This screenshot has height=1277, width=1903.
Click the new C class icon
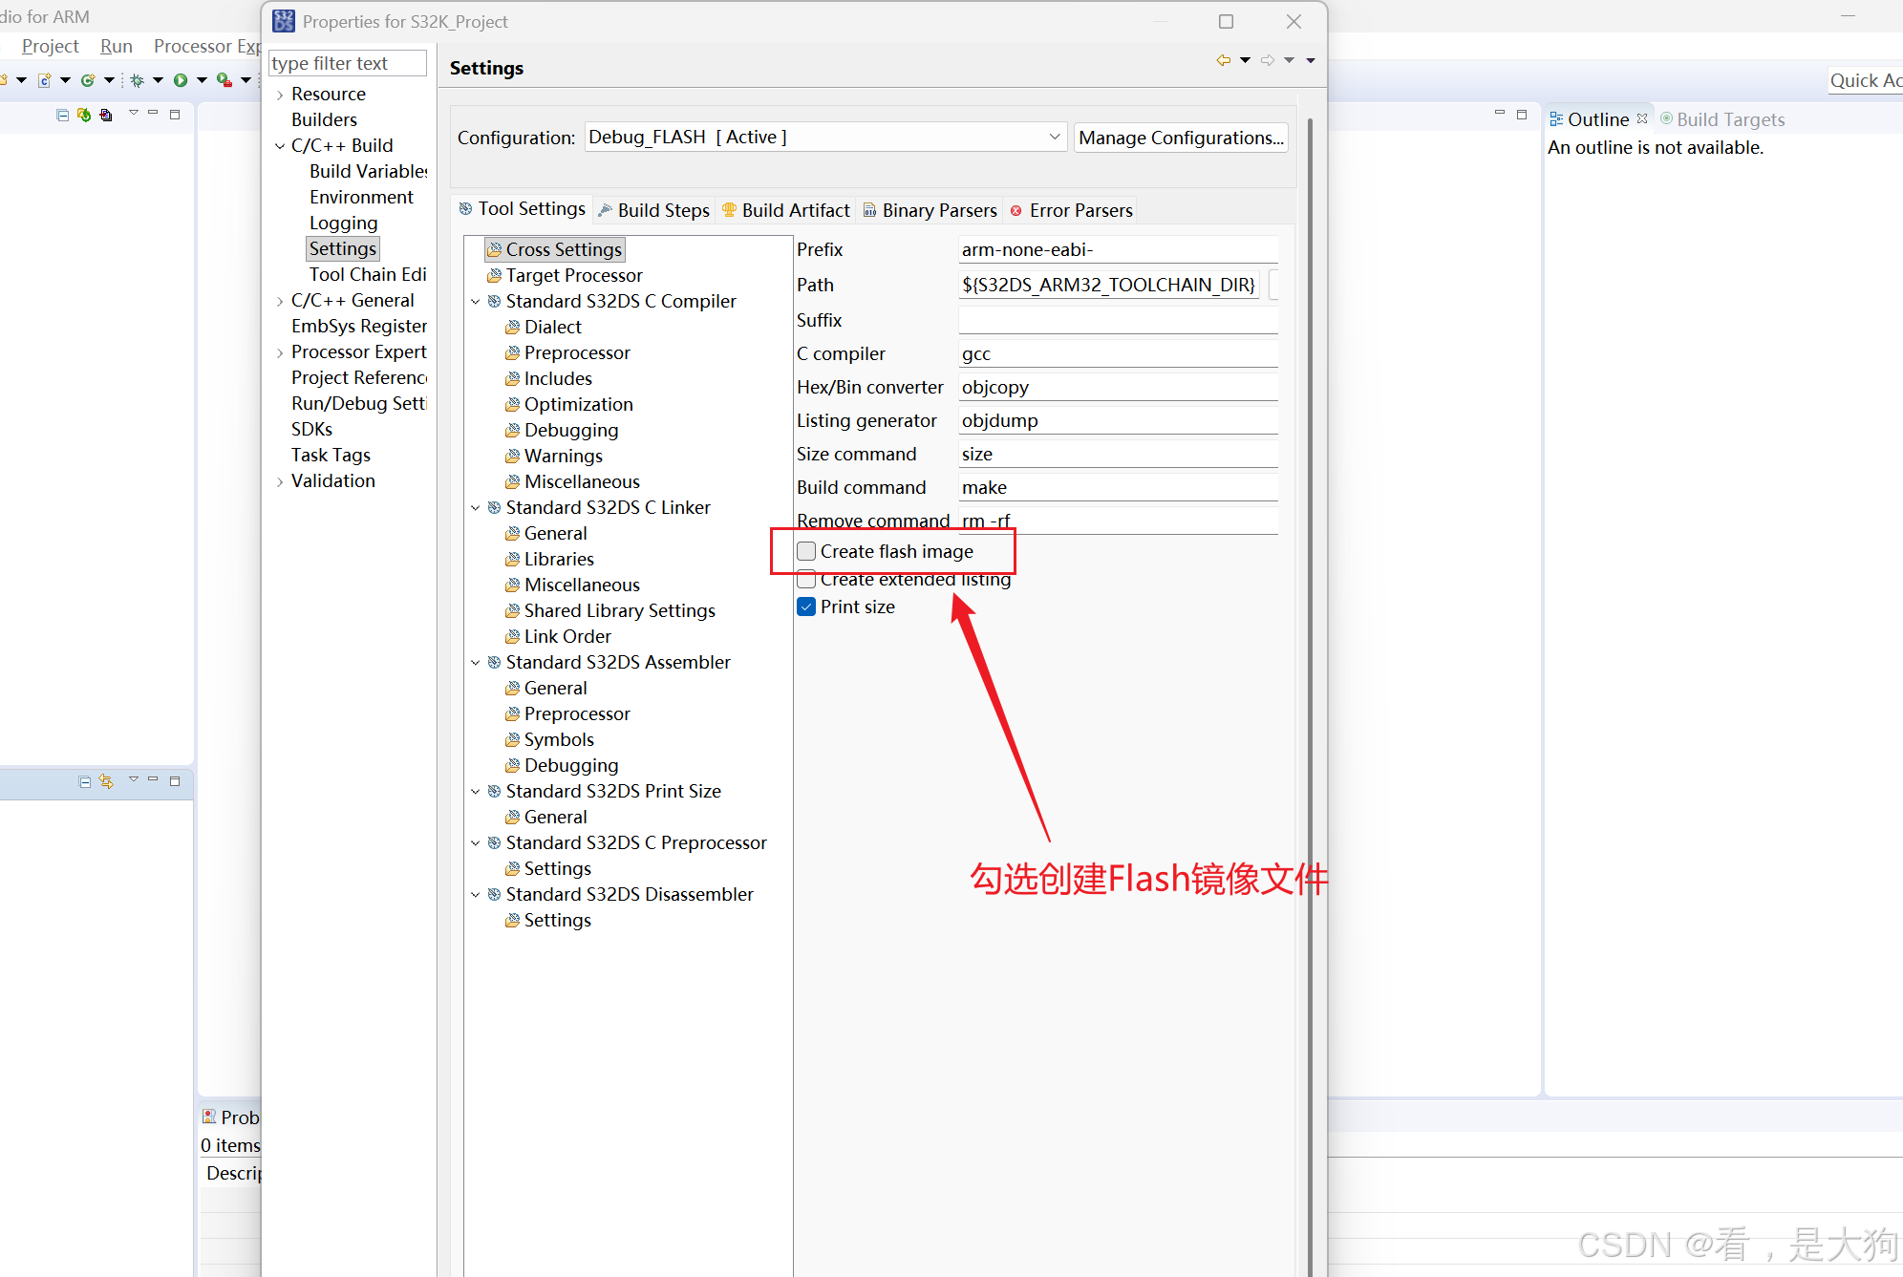(x=88, y=80)
